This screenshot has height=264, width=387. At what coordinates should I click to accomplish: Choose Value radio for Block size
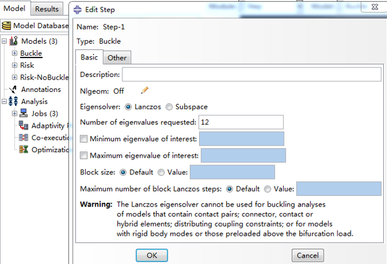tap(162, 172)
